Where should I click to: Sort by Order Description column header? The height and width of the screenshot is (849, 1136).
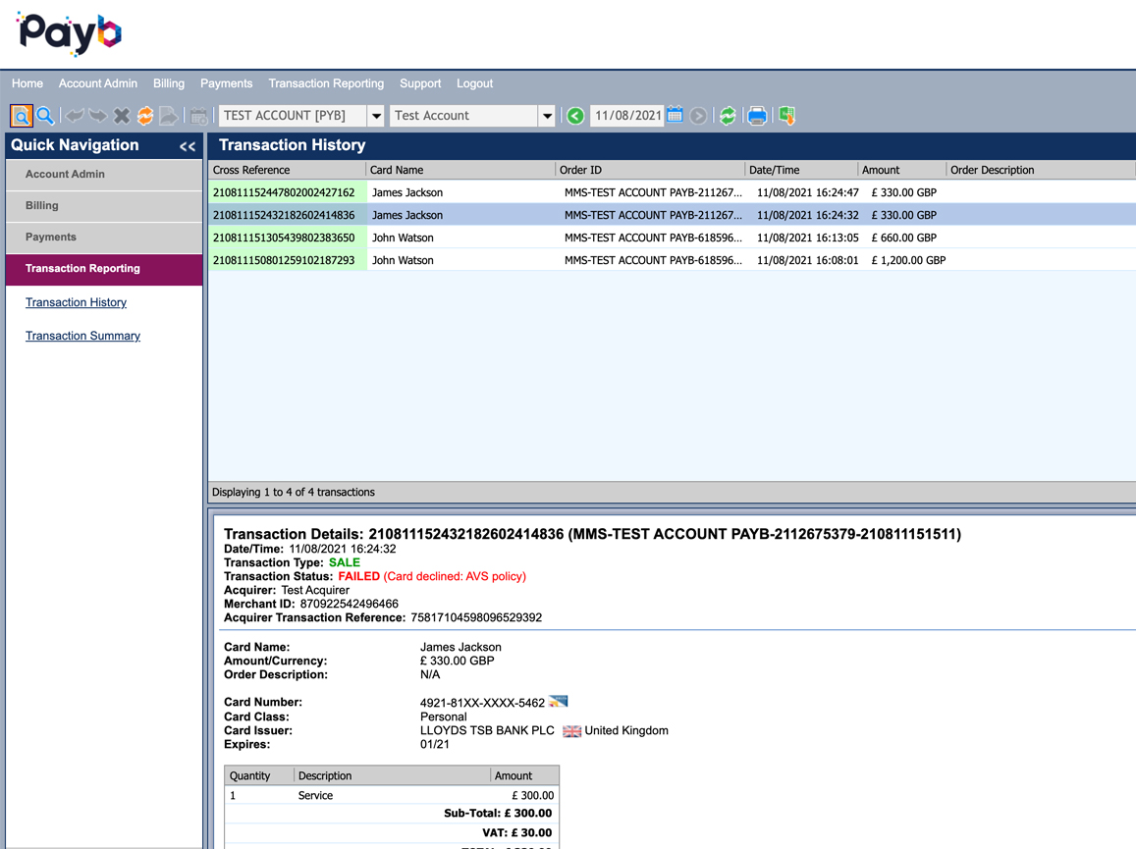coord(1041,170)
